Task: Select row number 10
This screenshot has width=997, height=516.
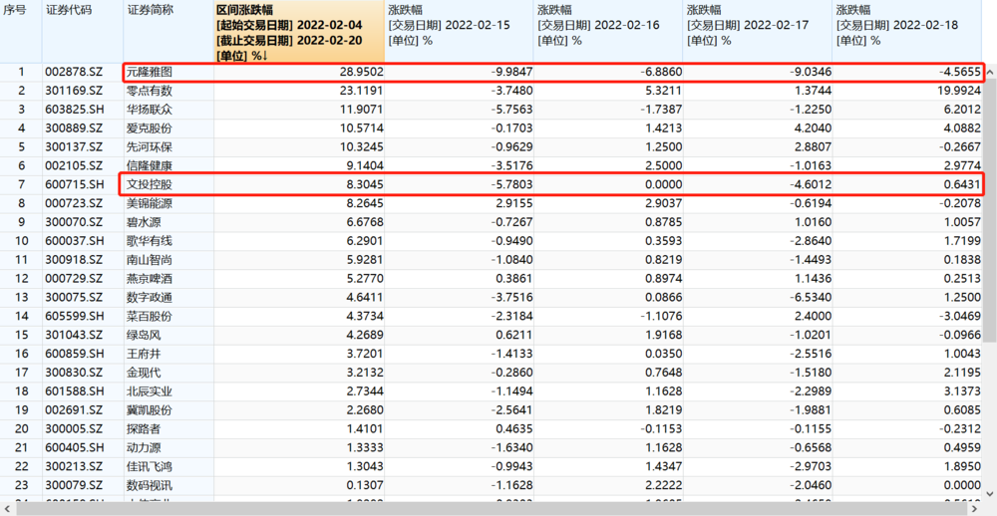Action: [19, 240]
